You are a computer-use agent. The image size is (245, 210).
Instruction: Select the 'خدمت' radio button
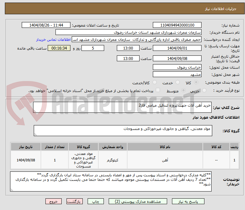(x=178, y=82)
